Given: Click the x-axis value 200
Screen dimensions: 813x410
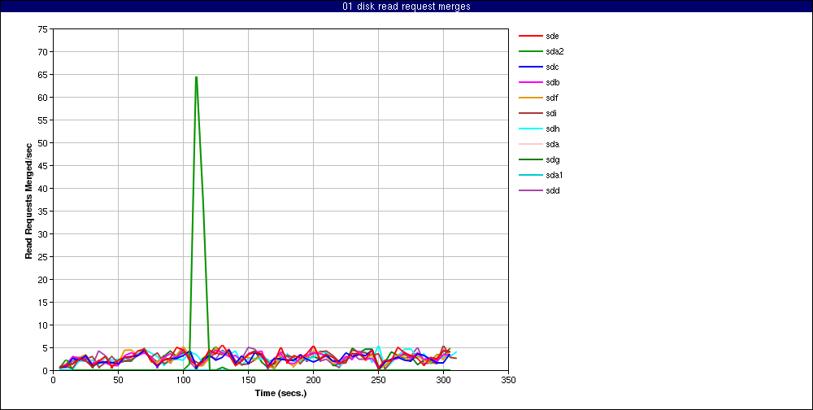Looking at the screenshot, I should [x=313, y=379].
